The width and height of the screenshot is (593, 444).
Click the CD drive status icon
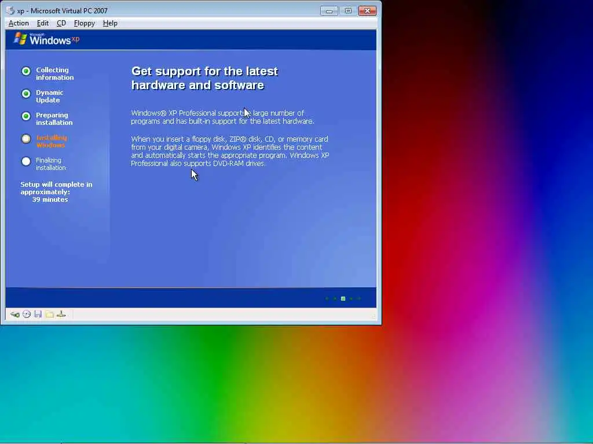click(27, 314)
